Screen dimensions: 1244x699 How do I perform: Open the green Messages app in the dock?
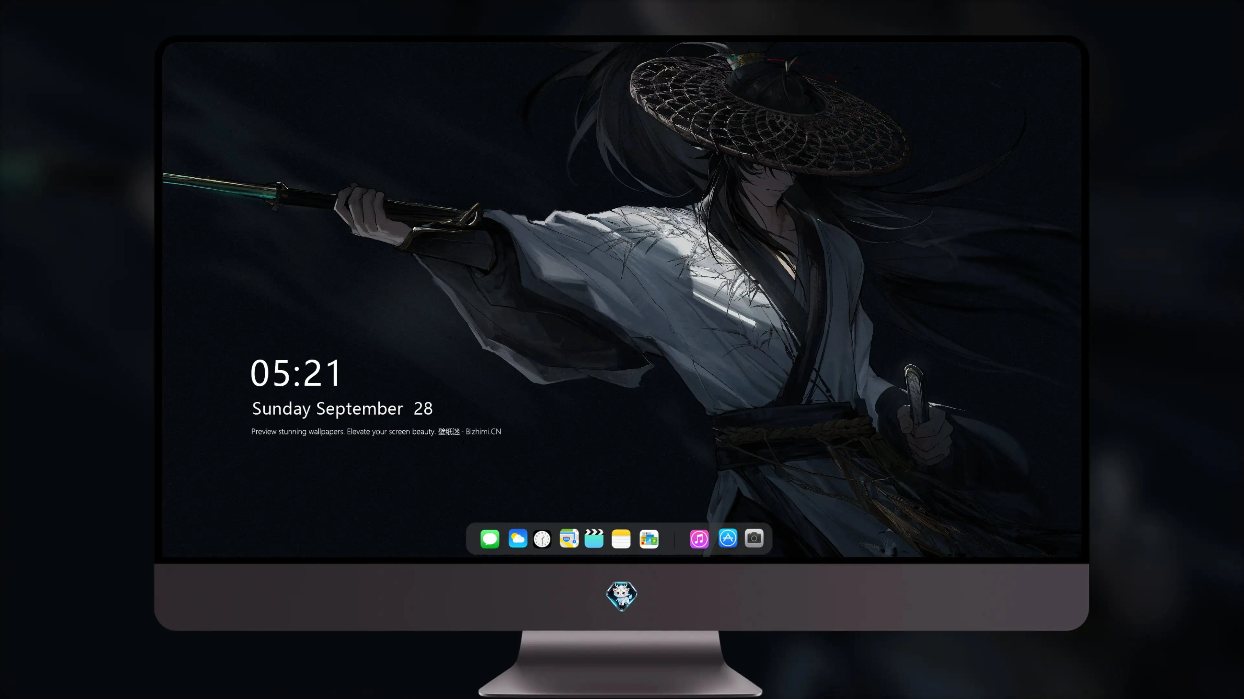click(x=490, y=539)
